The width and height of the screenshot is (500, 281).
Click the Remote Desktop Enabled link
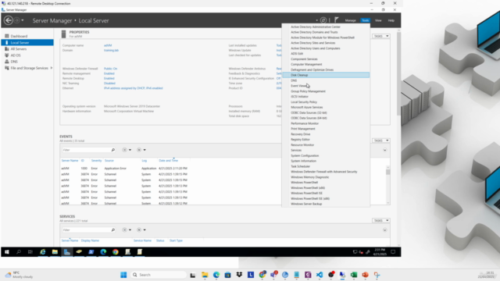(109, 78)
